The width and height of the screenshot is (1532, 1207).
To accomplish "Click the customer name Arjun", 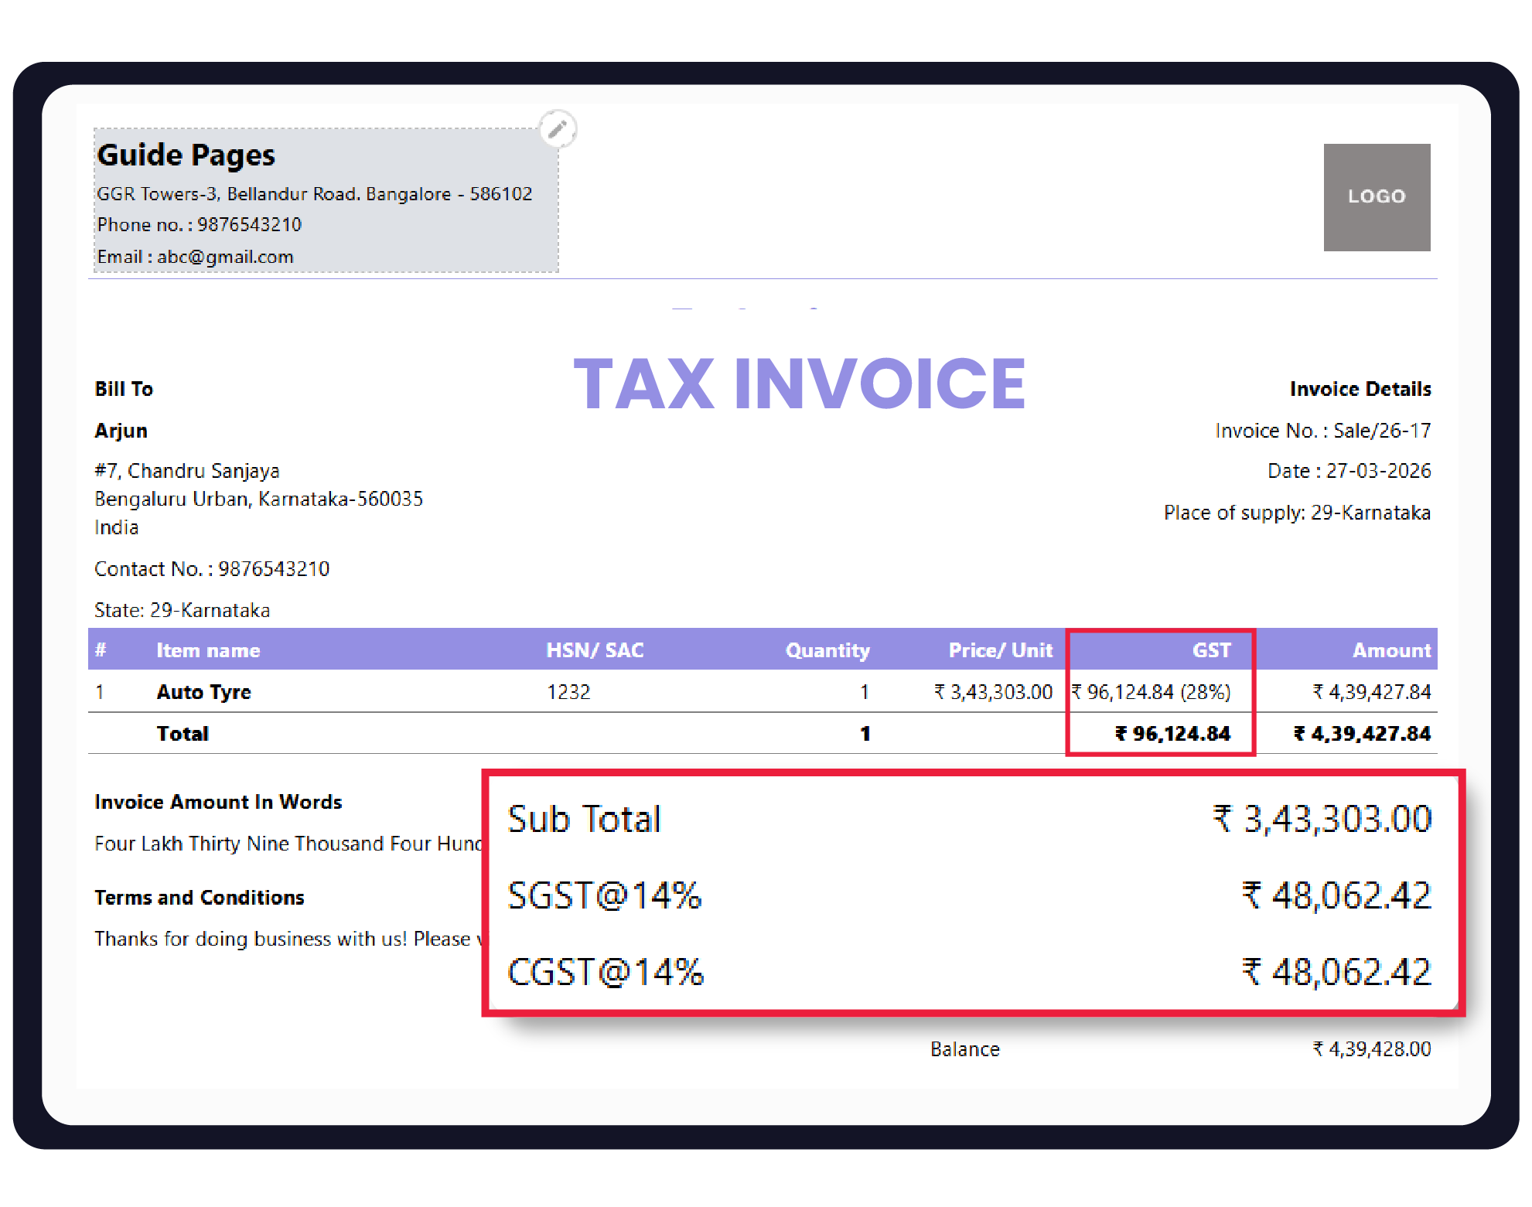I will click(121, 431).
